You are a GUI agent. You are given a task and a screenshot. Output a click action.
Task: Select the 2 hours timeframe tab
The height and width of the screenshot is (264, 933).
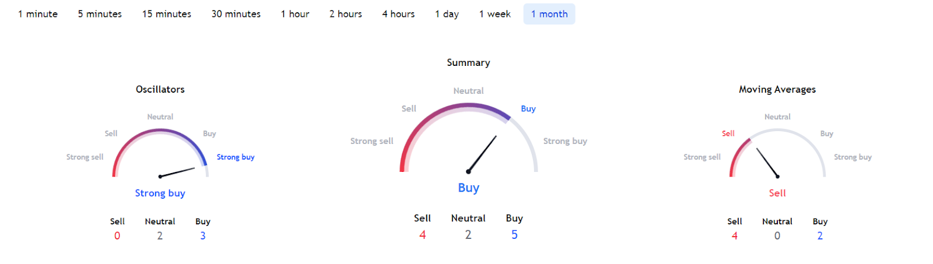tap(346, 14)
